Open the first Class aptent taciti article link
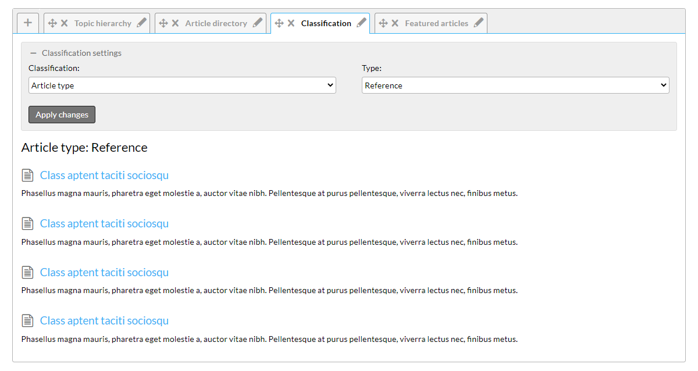The image size is (698, 371). [104, 176]
